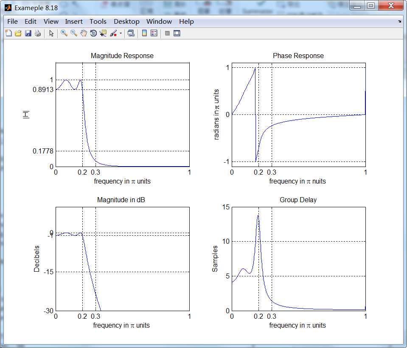Image resolution: width=407 pixels, height=348 pixels.
Task: Click the 0.1778 y-axis tick label
Action: click(x=43, y=151)
